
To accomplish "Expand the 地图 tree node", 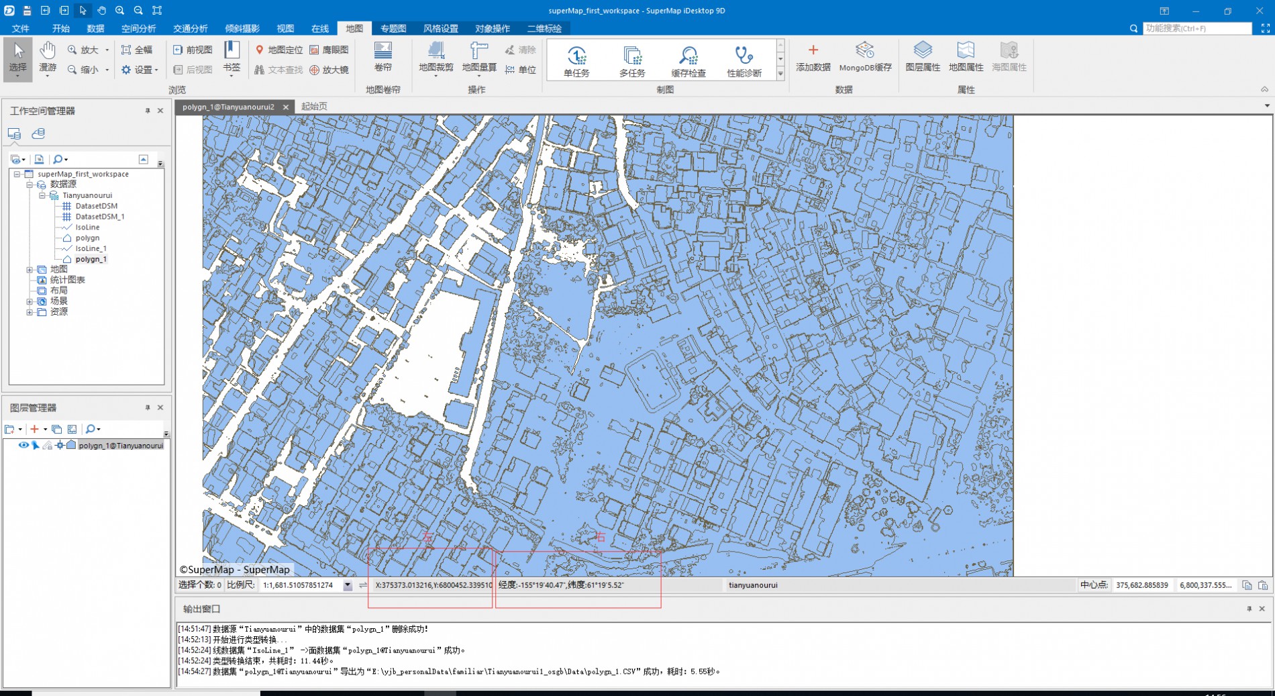I will (30, 270).
